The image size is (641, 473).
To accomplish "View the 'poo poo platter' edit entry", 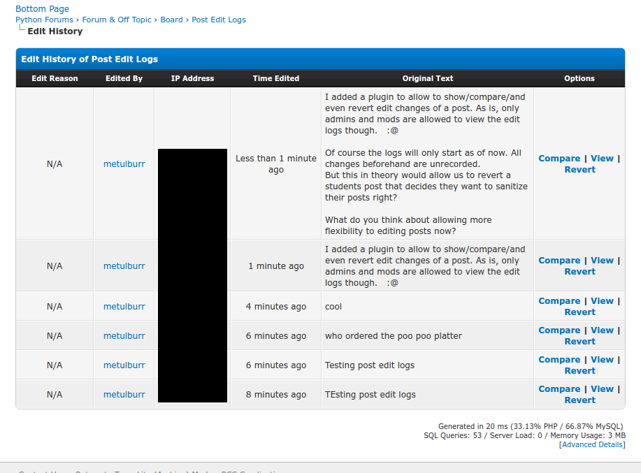I will 602,330.
